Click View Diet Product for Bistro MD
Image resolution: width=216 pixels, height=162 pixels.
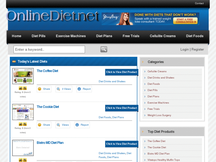pyautogui.click(x=122, y=144)
